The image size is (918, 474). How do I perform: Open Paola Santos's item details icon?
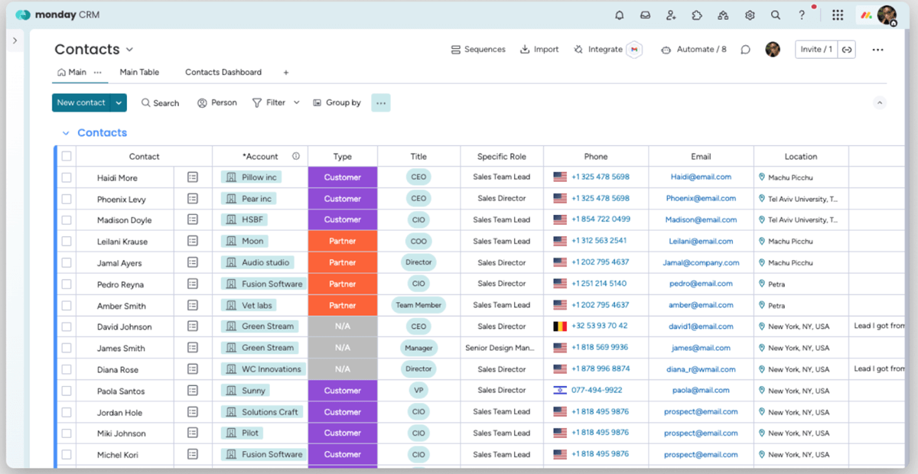[x=193, y=391]
